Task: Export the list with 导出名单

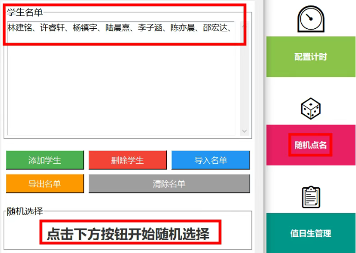Action: (45, 184)
